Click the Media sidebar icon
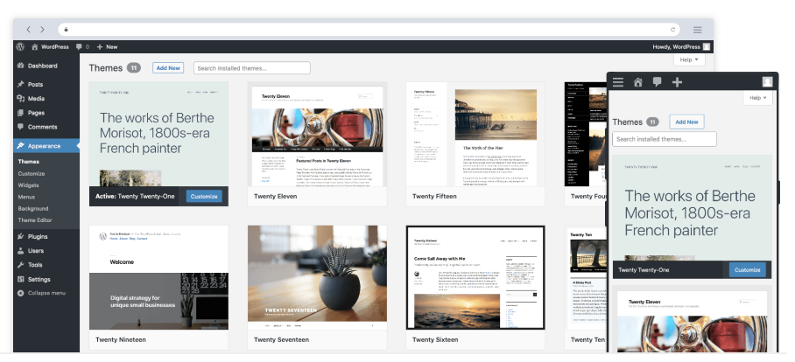 click(x=21, y=98)
